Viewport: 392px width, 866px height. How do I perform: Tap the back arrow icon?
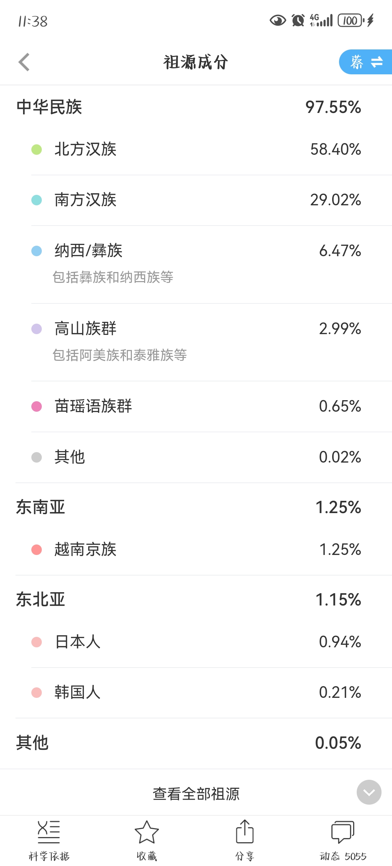tap(24, 62)
